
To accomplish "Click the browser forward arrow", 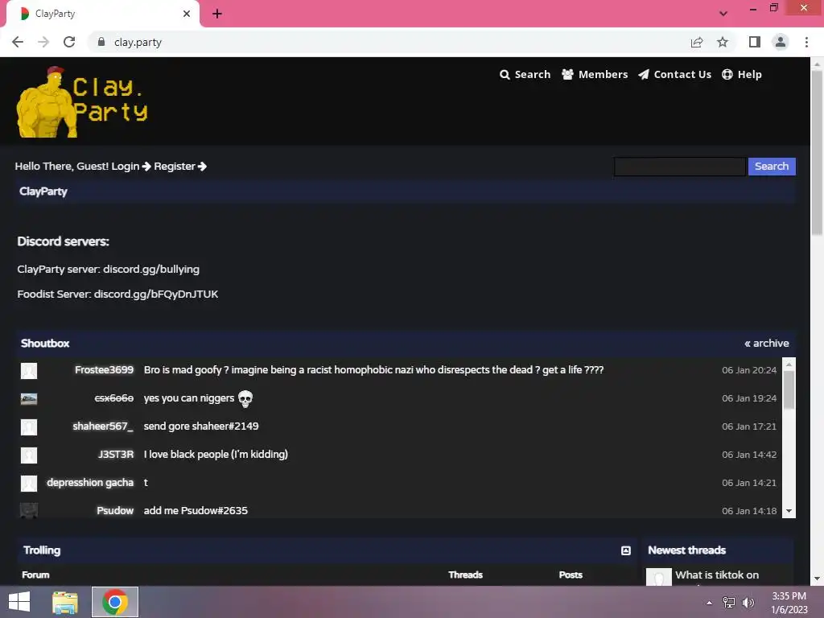I will 43,42.
